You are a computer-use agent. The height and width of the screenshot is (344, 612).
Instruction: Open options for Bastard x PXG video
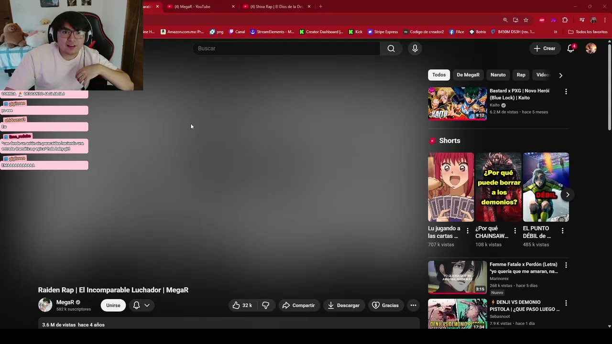[566, 91]
